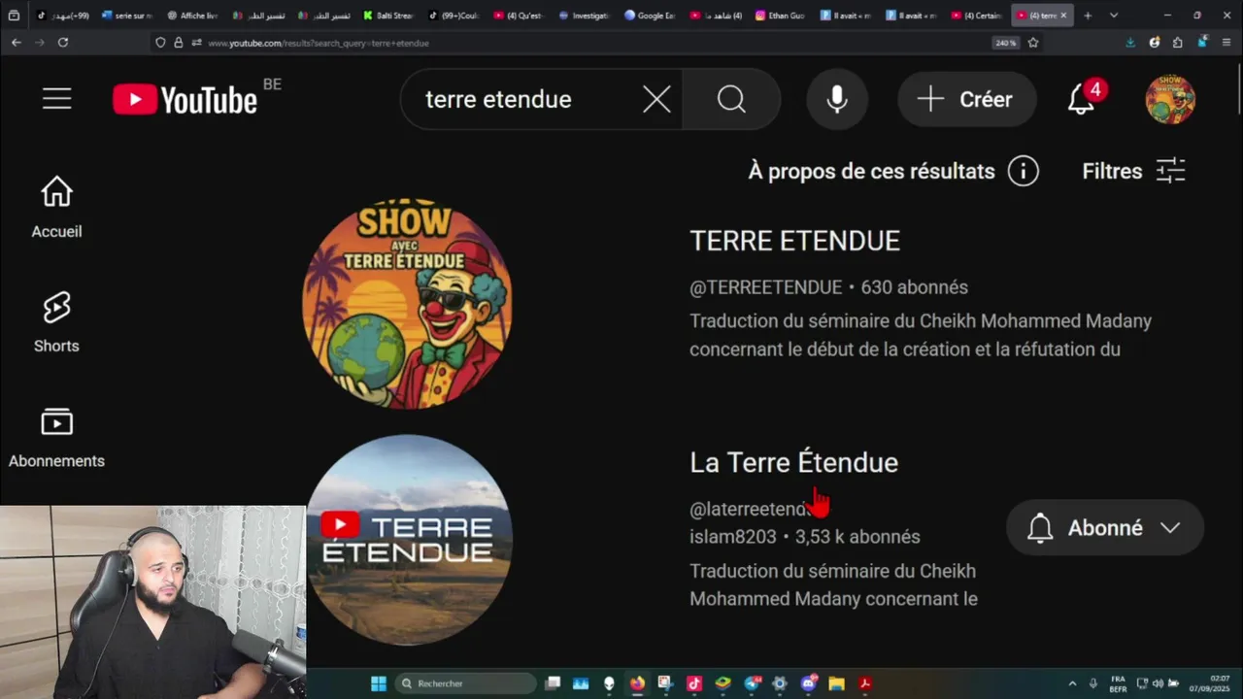Reload the page in Firefox
The width and height of the screenshot is (1243, 699).
pos(63,43)
